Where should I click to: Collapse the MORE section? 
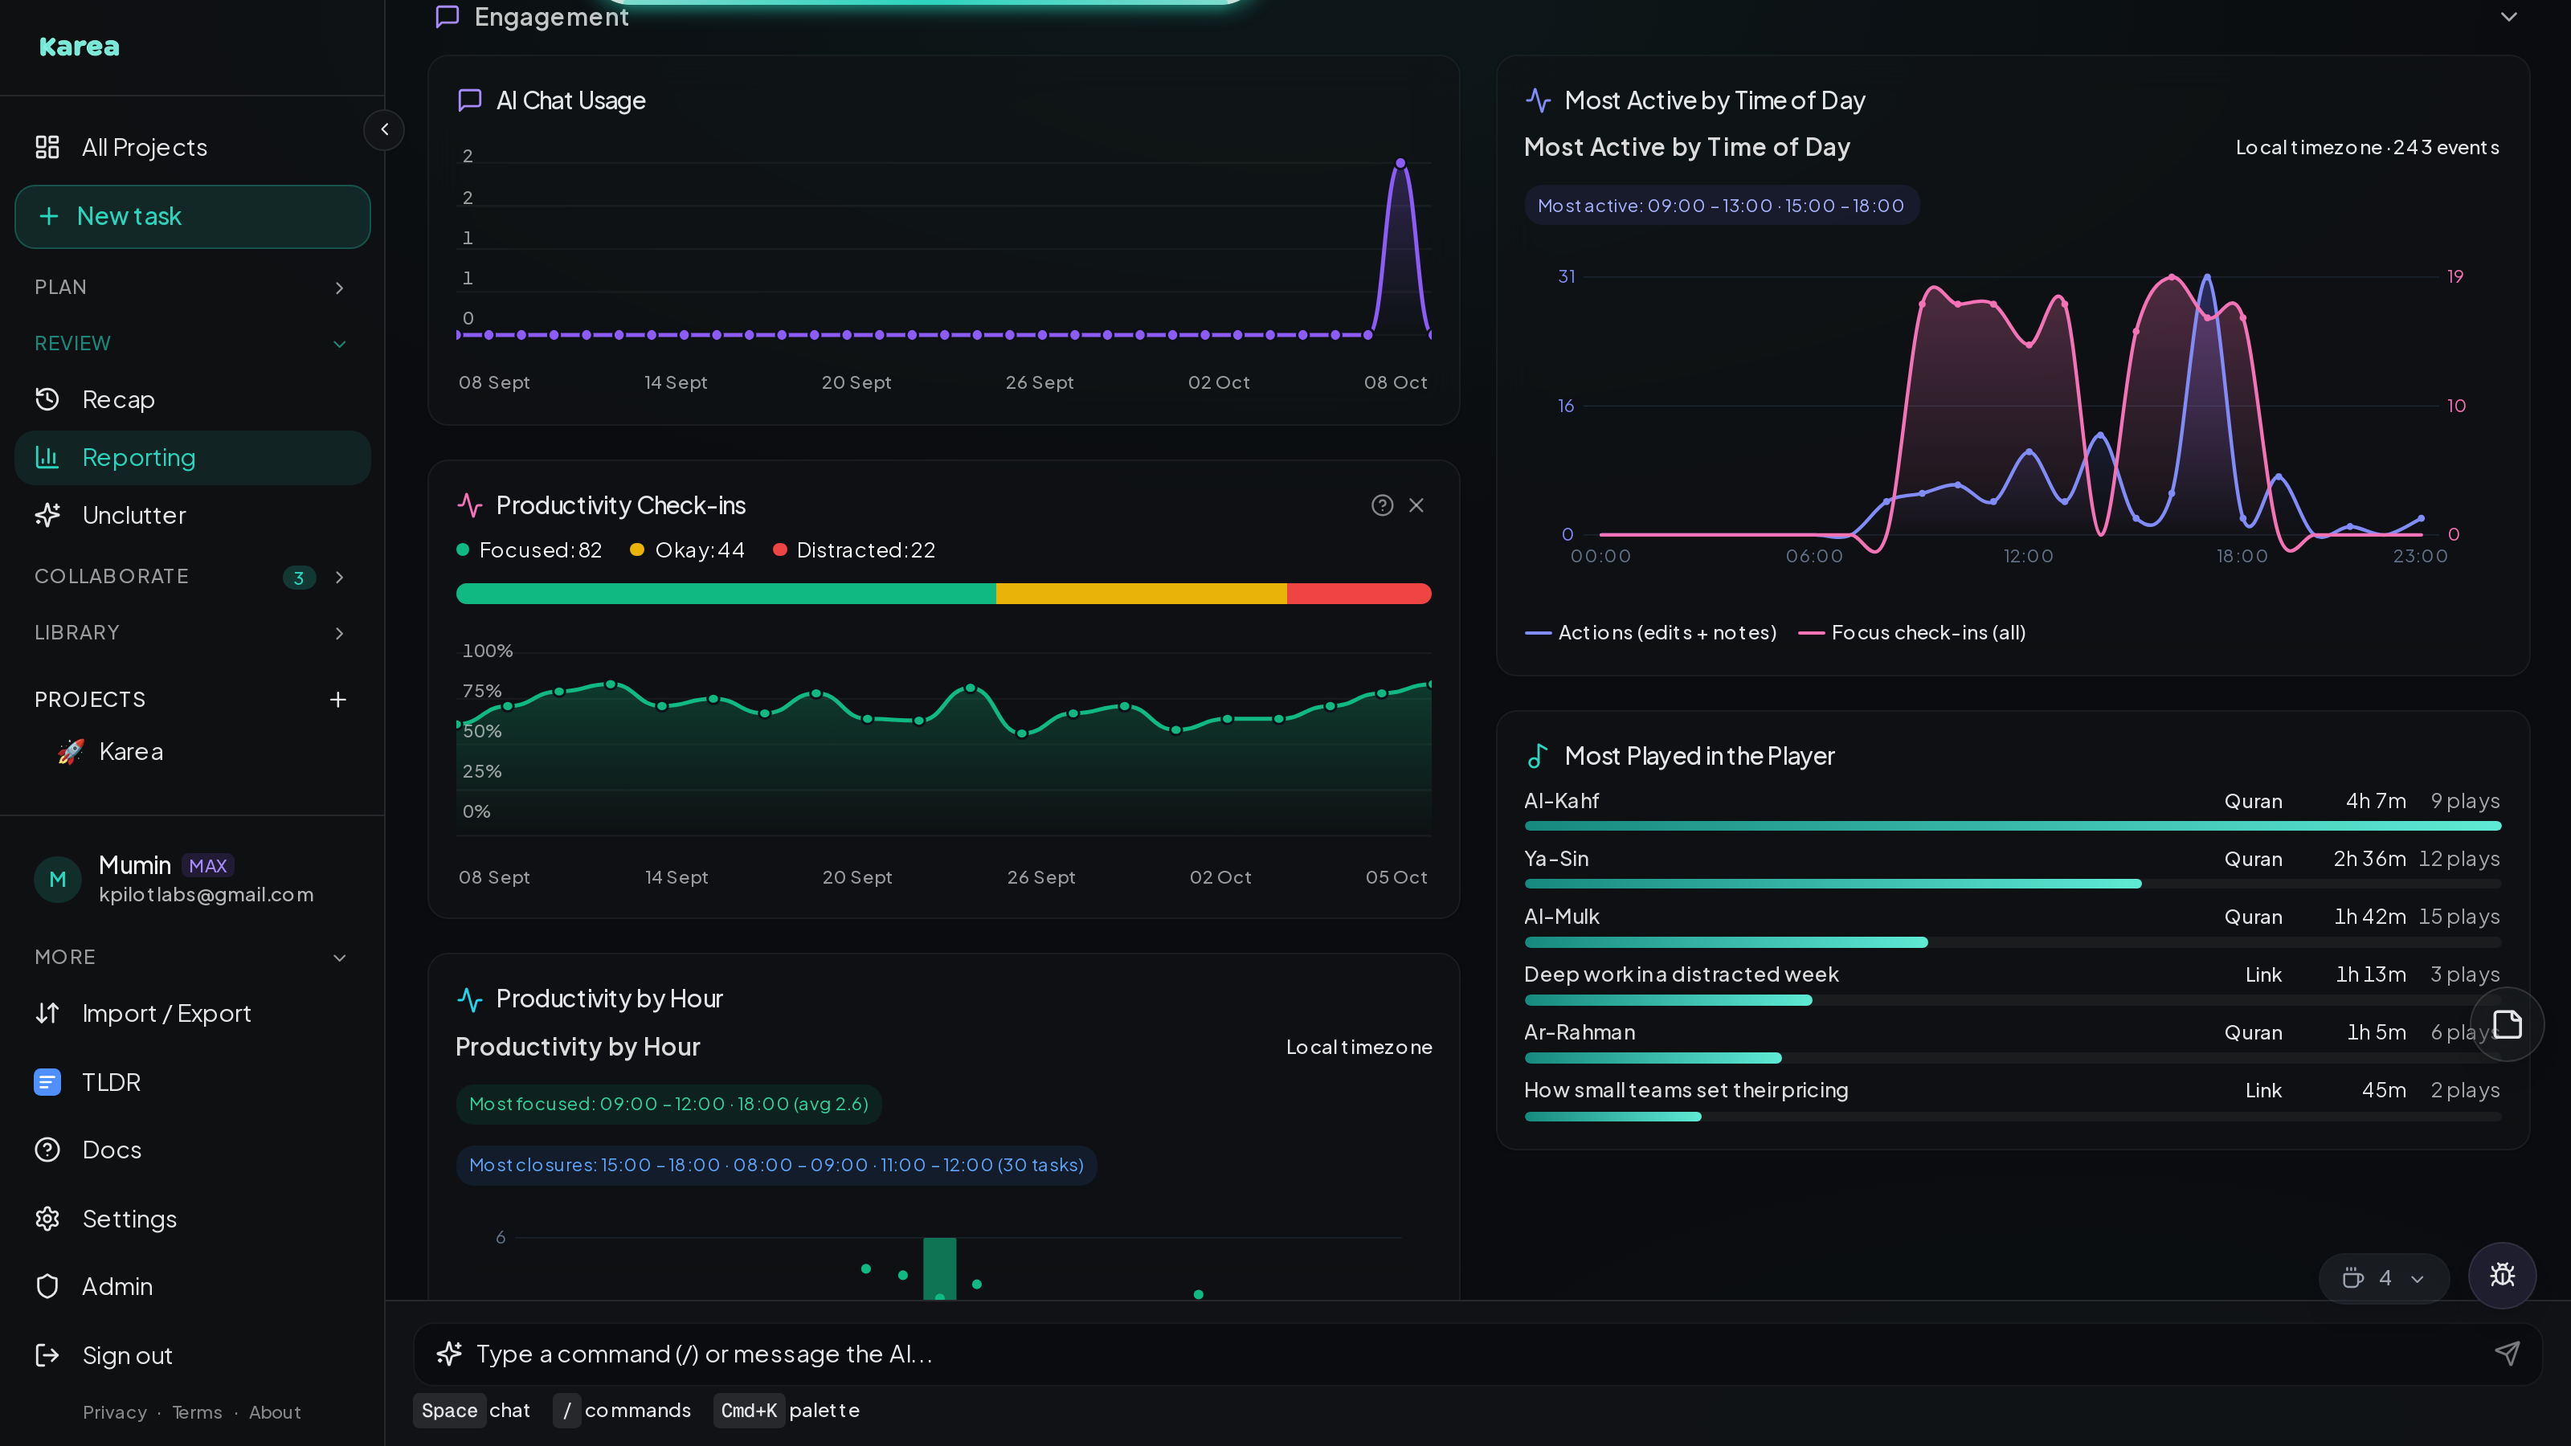tap(192, 957)
